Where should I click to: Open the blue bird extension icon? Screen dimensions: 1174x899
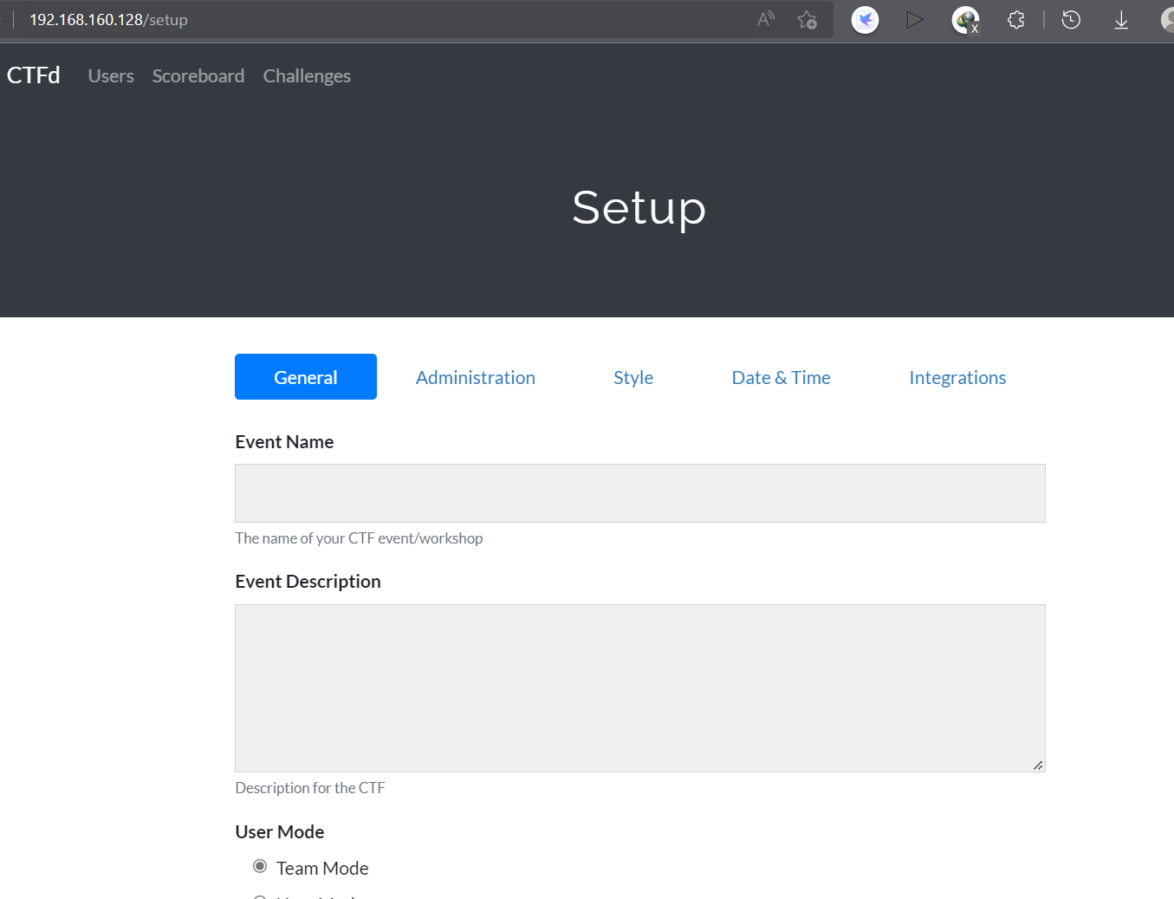865,19
